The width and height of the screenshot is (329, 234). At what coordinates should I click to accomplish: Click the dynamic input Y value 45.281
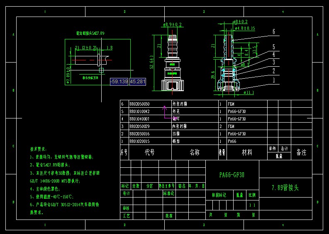pos(138,82)
